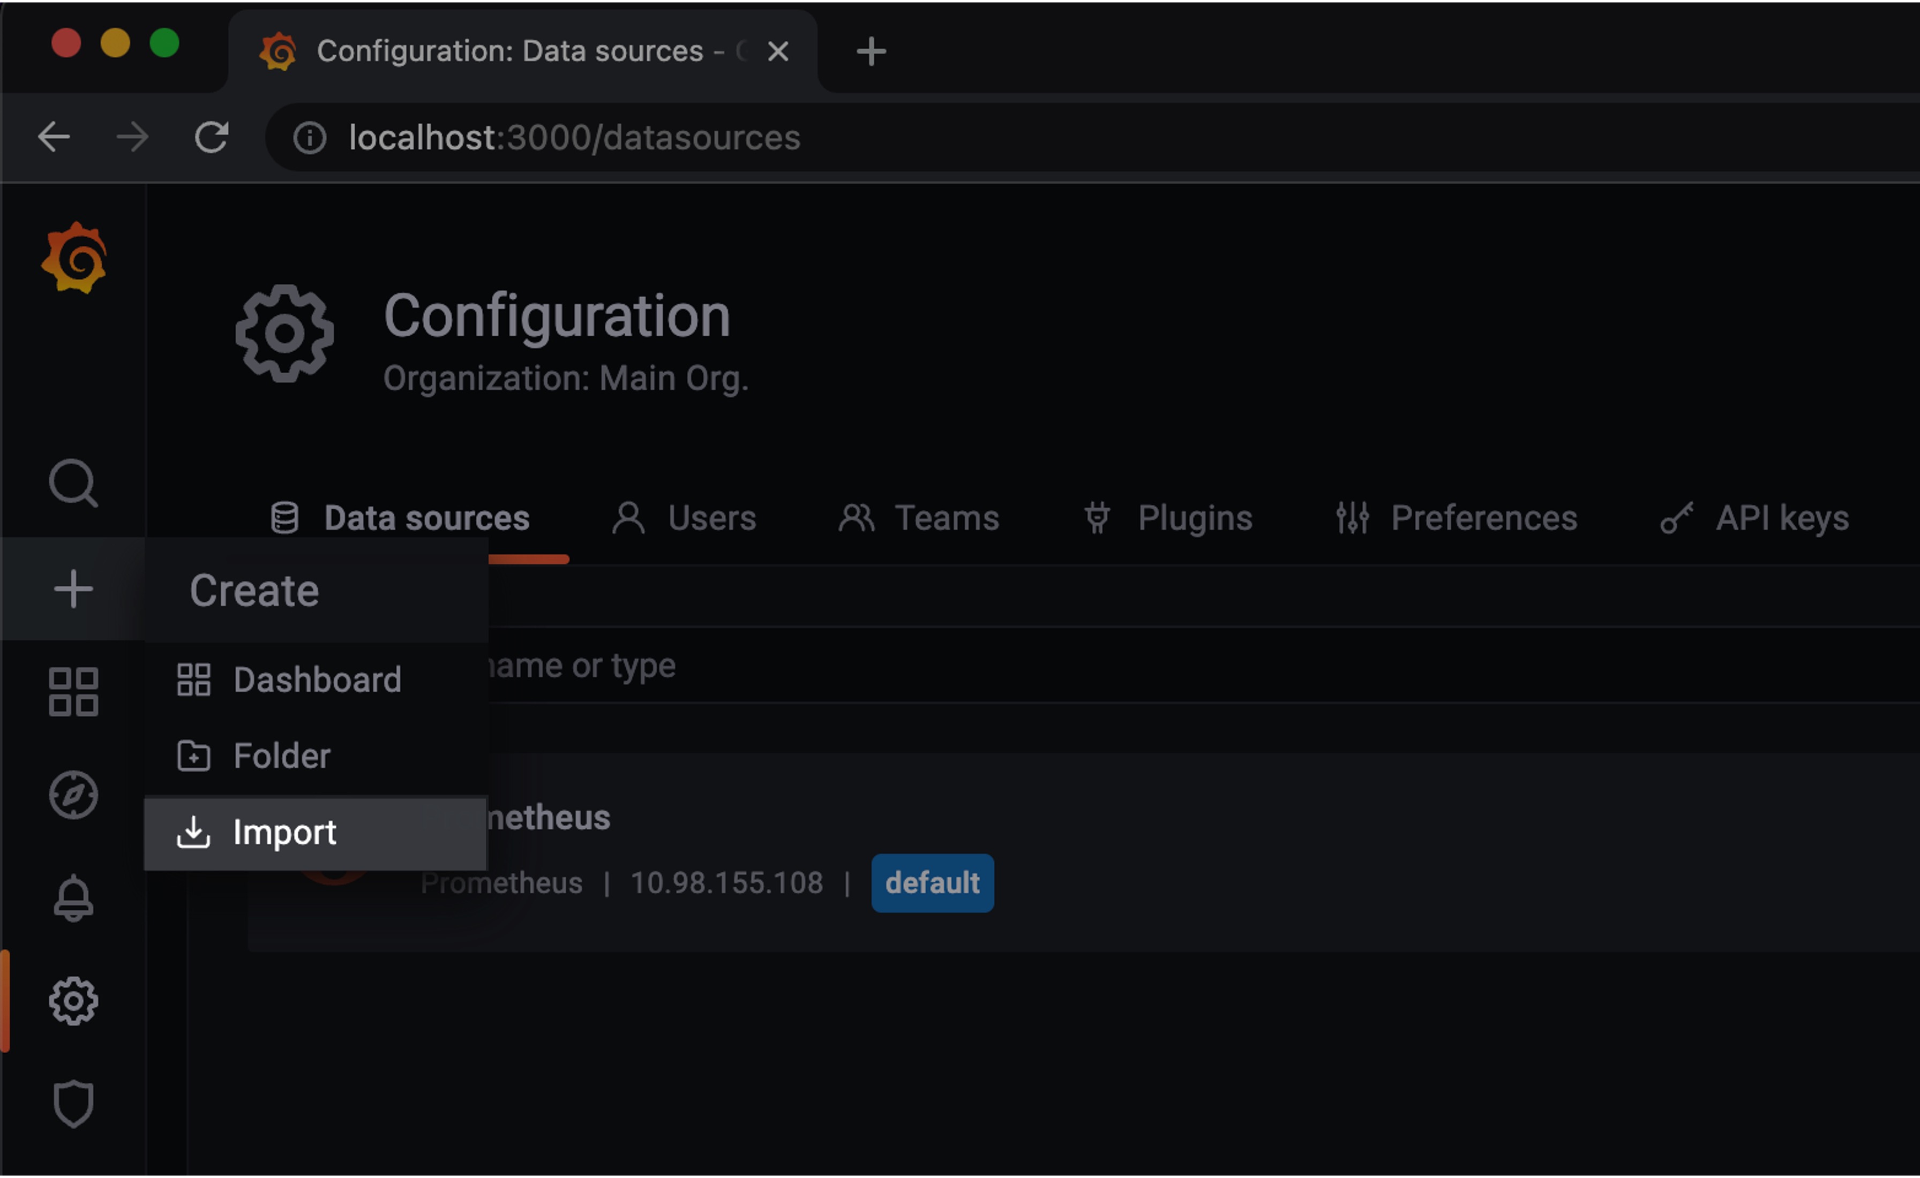Reload the page with browser refresh
Image resolution: width=1920 pixels, height=1178 pixels.
click(211, 137)
